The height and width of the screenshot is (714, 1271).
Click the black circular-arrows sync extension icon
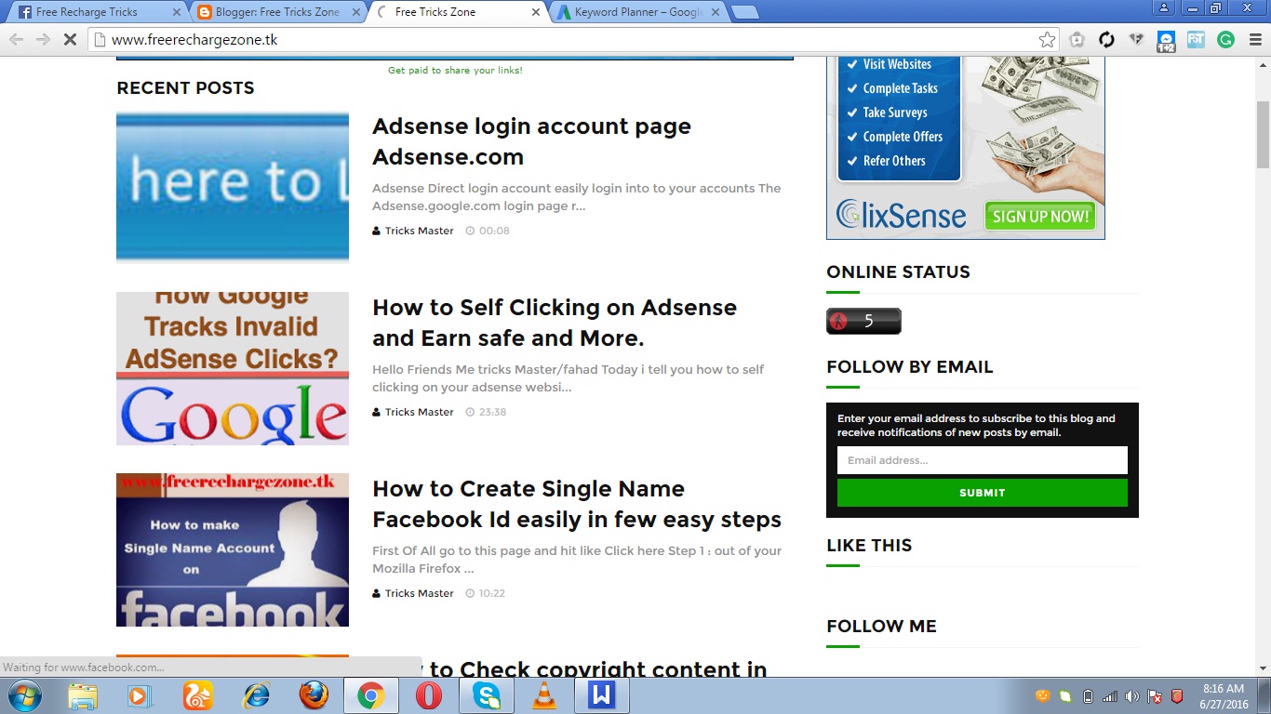[1106, 40]
